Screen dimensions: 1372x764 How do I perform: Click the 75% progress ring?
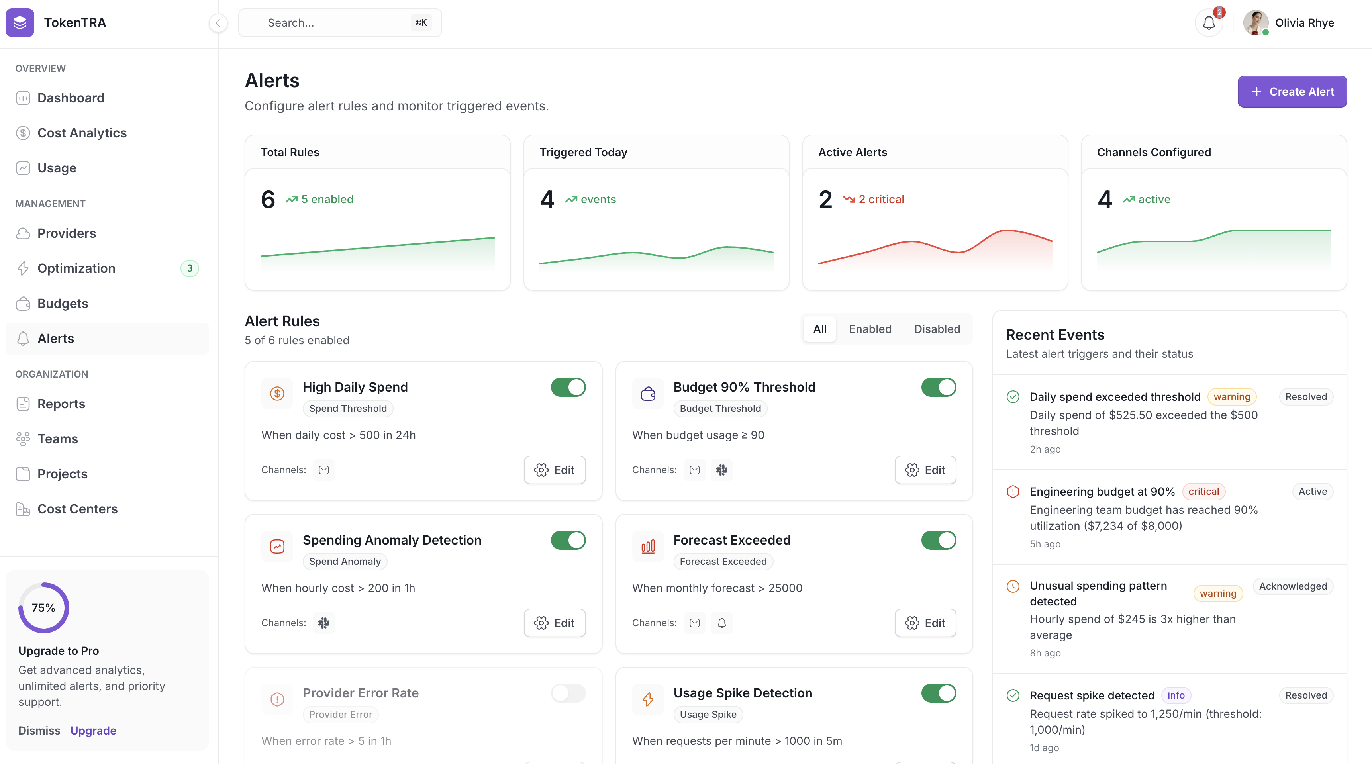pos(44,607)
